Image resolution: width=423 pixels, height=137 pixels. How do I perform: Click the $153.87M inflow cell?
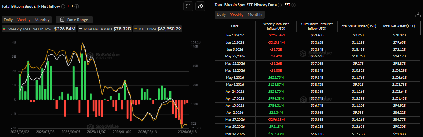point(276,85)
